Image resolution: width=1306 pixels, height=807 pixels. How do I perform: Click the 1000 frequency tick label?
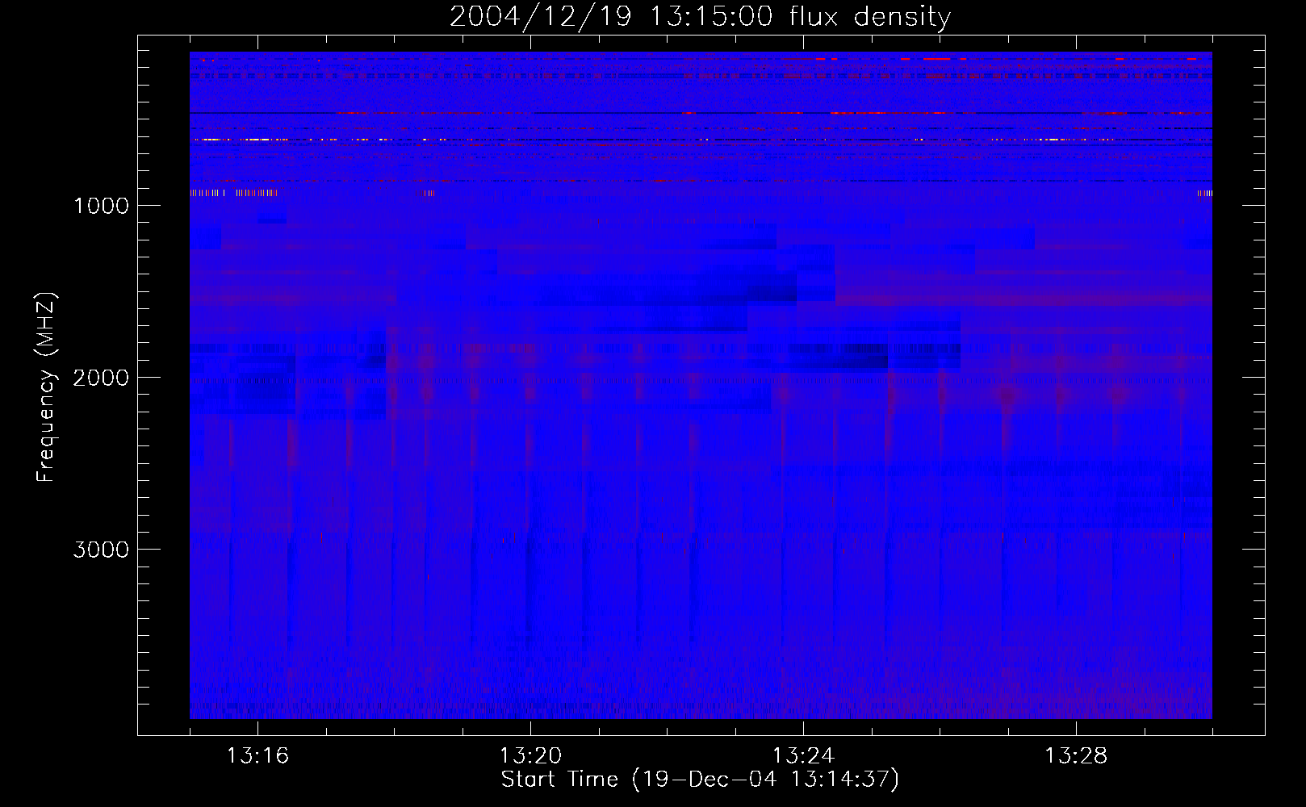101,206
